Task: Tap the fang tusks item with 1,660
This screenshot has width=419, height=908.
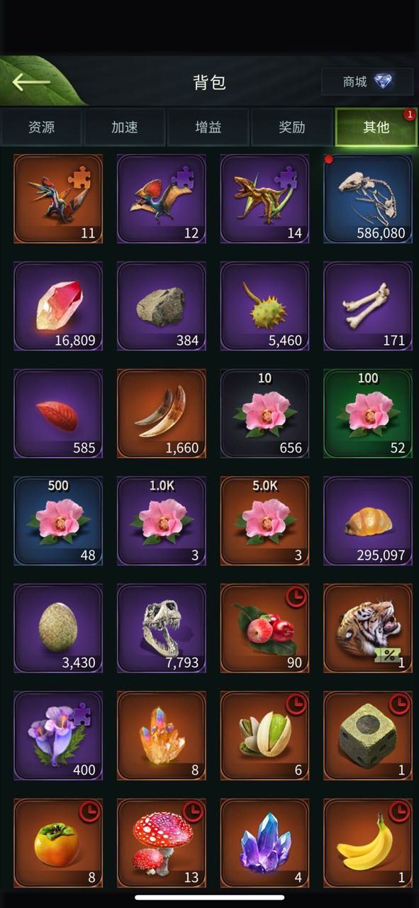Action: coord(162,414)
